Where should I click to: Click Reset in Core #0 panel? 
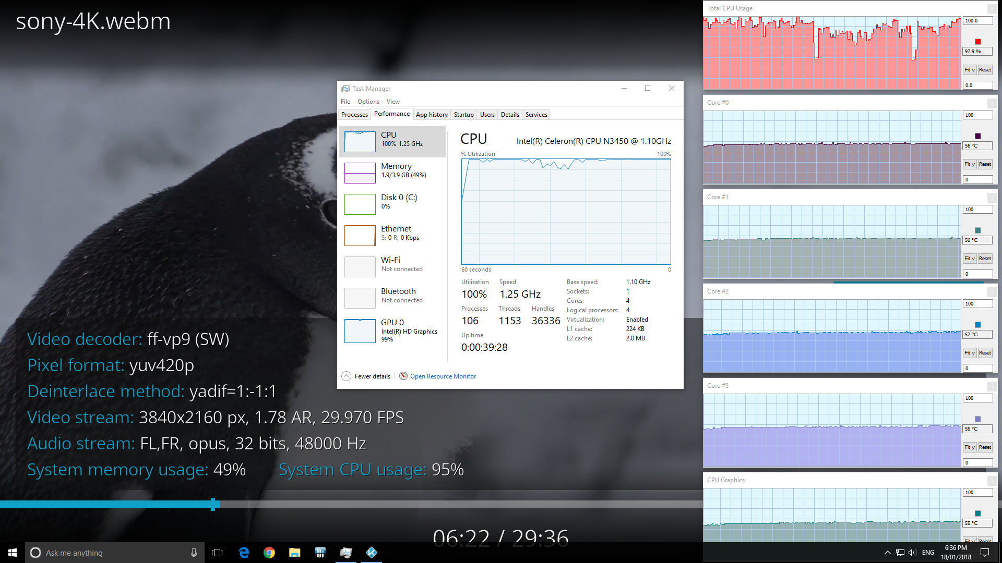985,164
